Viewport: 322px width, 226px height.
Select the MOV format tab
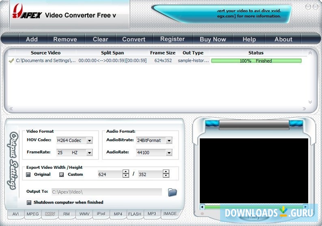point(50,214)
